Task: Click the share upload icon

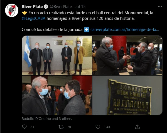Action: 137,127
